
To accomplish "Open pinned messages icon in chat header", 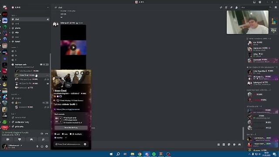I will pos(231,7).
